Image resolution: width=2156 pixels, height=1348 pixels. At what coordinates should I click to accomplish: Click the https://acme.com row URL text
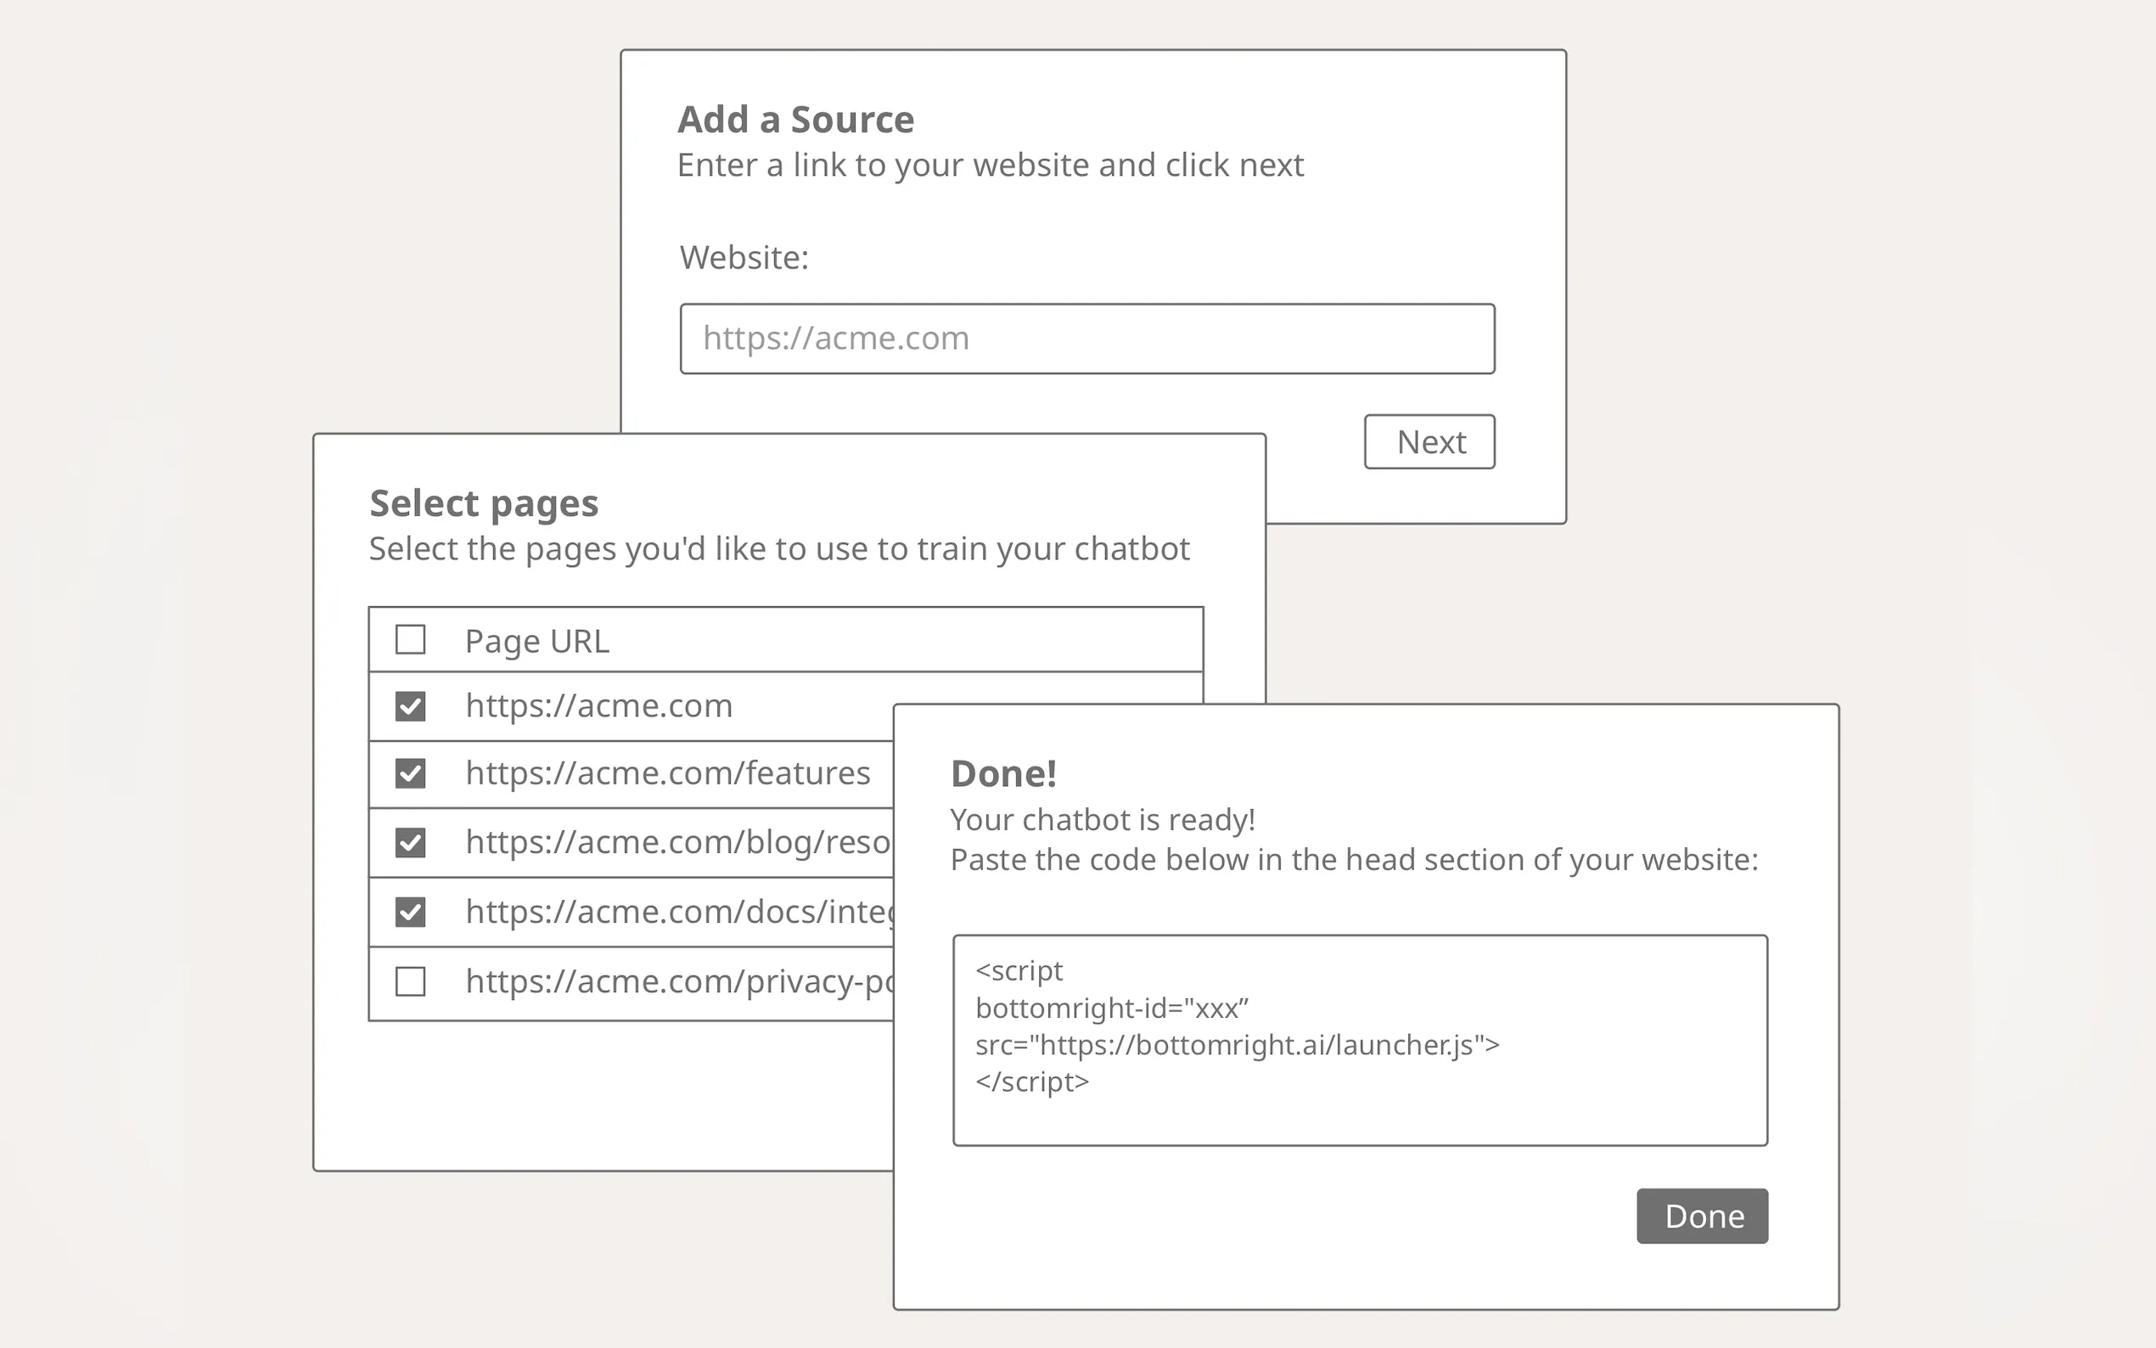599,706
